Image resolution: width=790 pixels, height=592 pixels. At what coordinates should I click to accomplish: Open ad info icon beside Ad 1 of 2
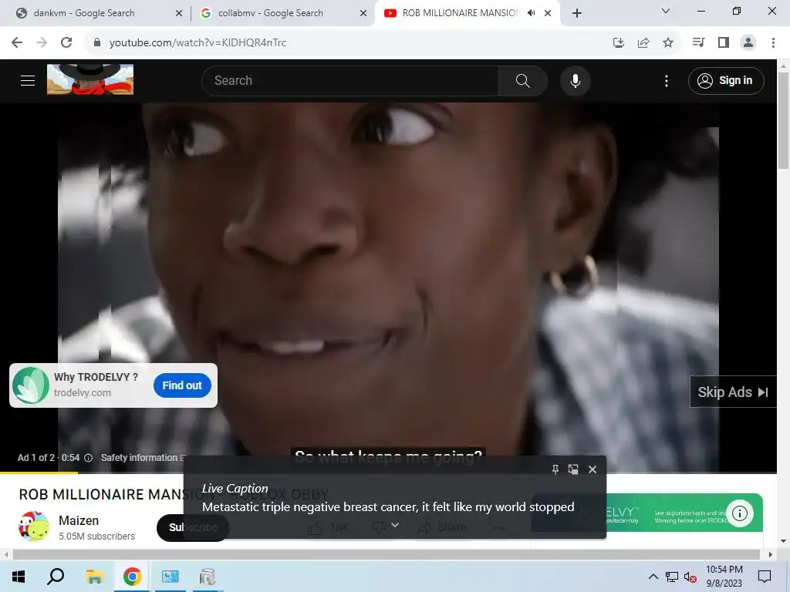point(88,458)
